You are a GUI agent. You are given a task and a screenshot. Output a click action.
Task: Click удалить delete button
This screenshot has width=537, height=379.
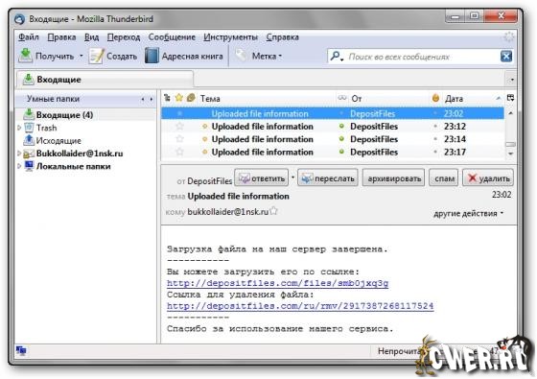(488, 178)
